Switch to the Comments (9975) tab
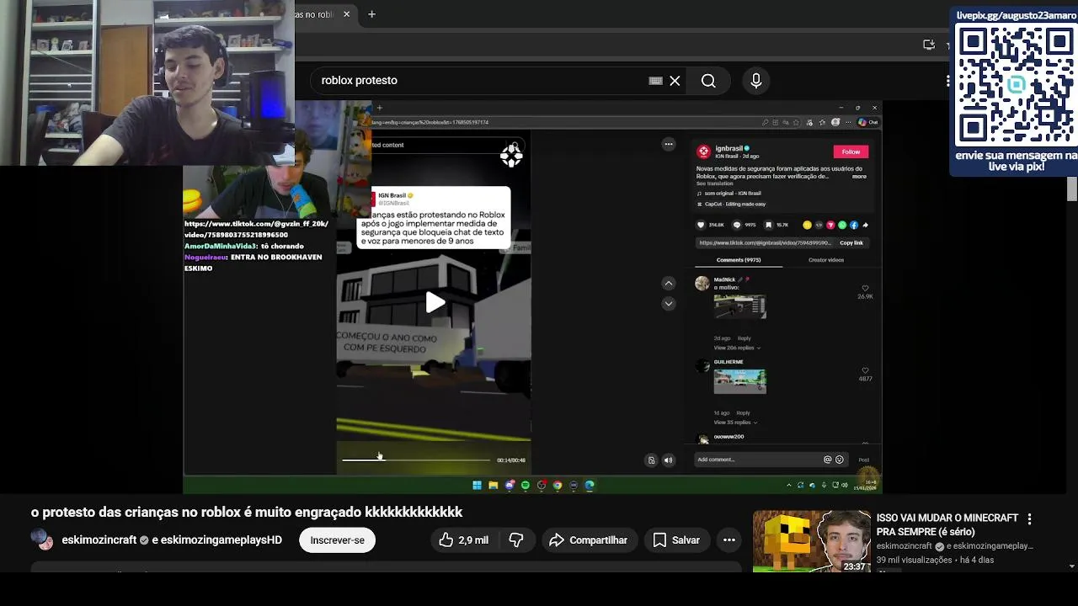 739,260
